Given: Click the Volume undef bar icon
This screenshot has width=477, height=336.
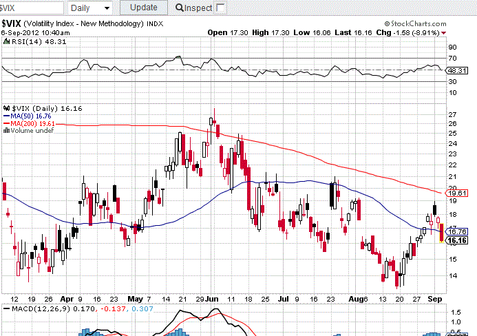Looking at the screenshot, I should click(x=6, y=130).
